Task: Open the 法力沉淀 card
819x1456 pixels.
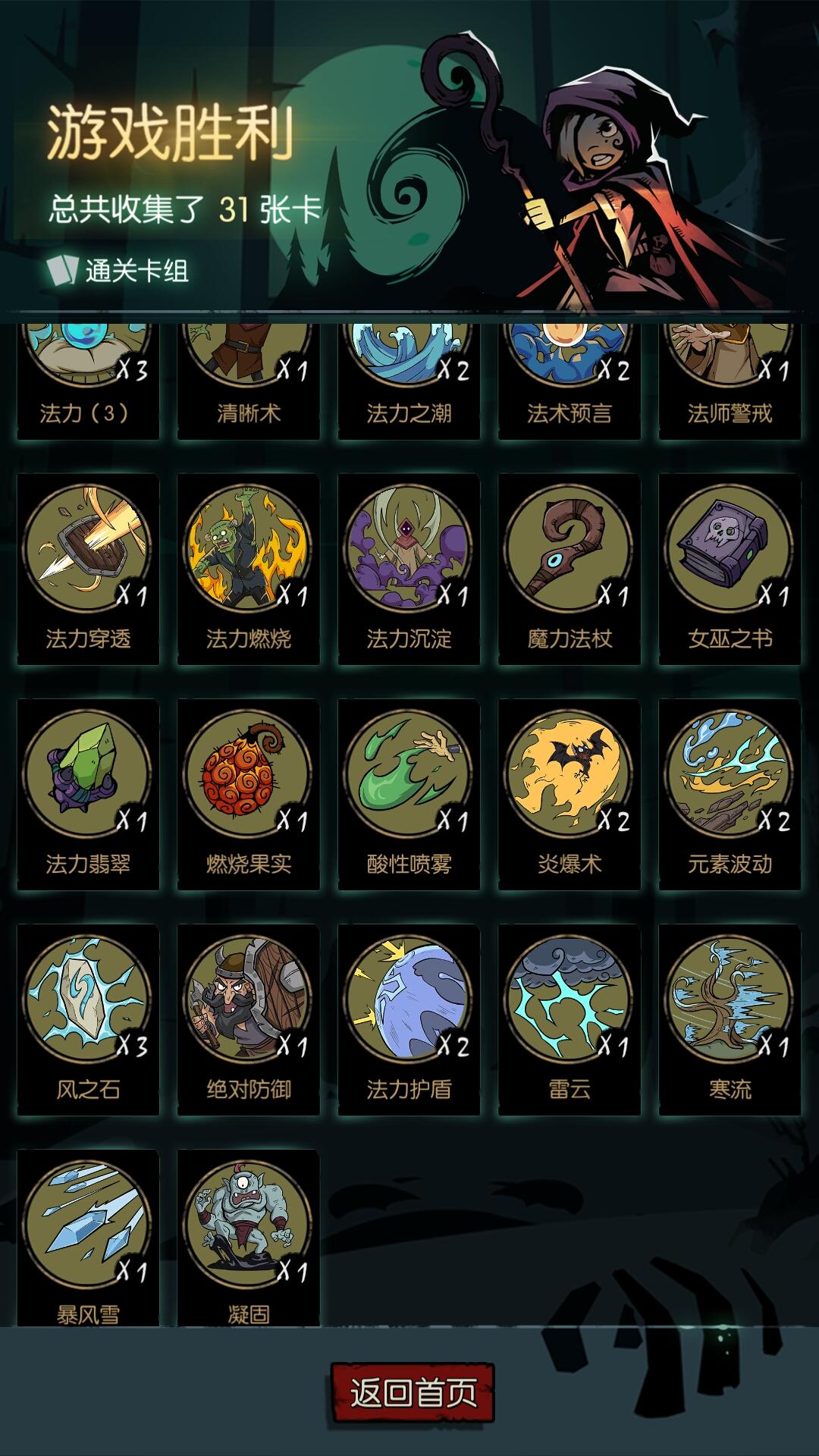Action: [x=409, y=570]
